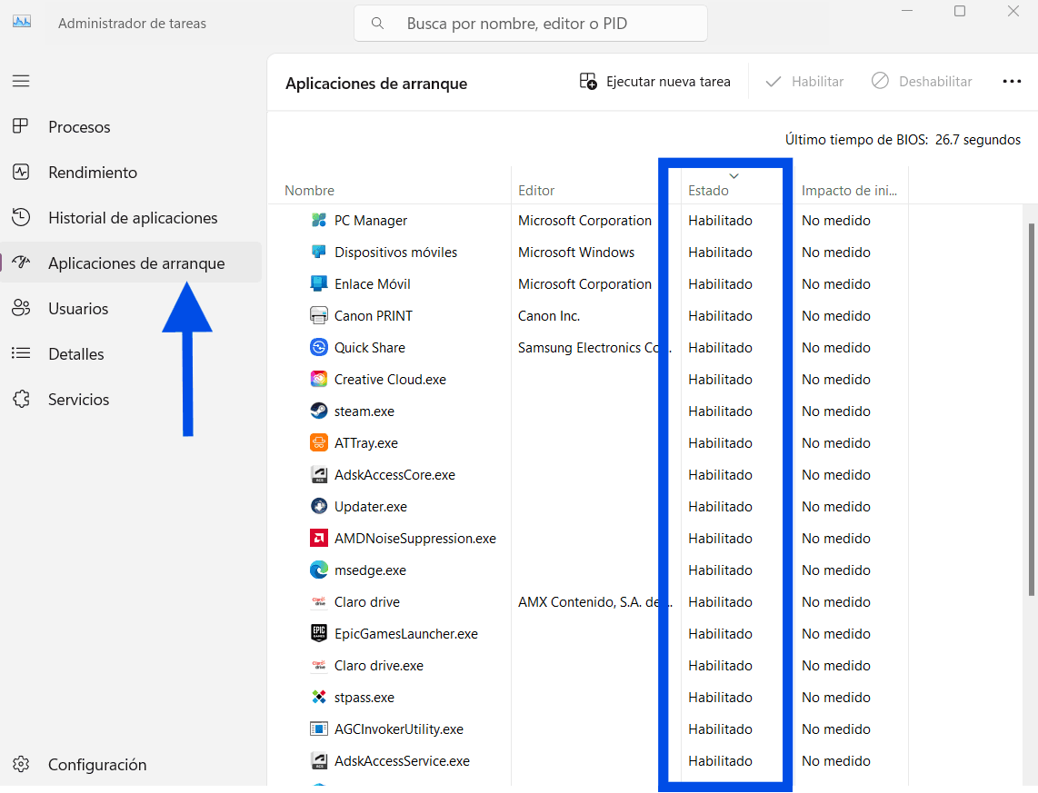Screen dimensions: 1038x793
Task: Click the Aplicaciones de arranque gauge icon
Action: point(21,263)
